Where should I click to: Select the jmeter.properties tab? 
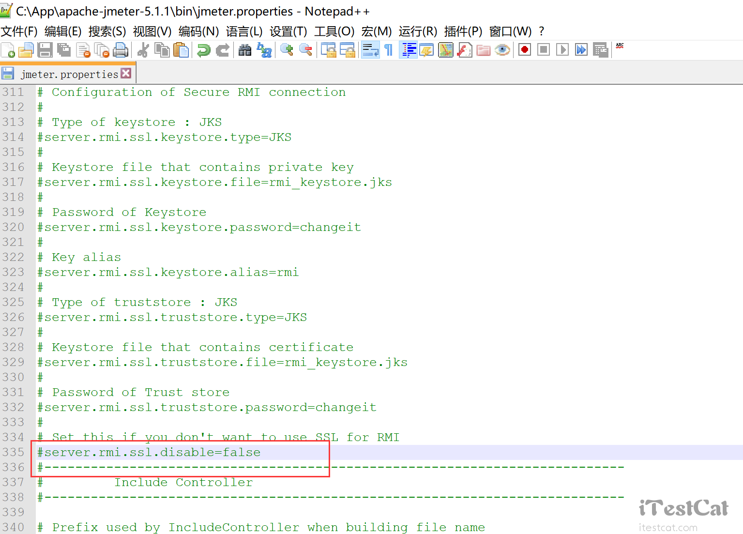pos(69,74)
